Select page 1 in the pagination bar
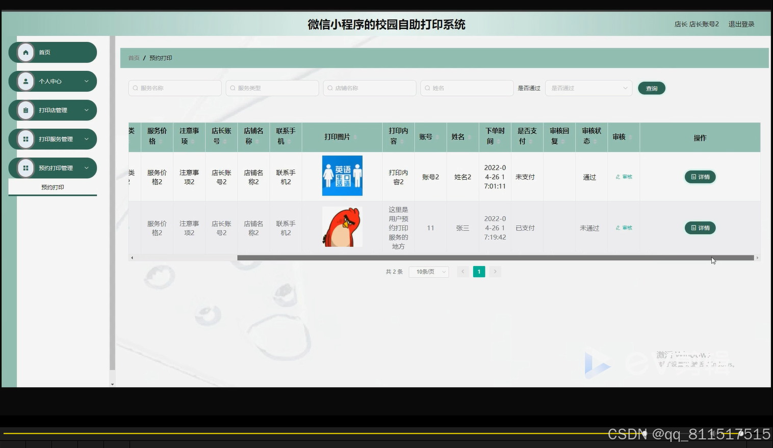The image size is (773, 448). (x=479, y=271)
